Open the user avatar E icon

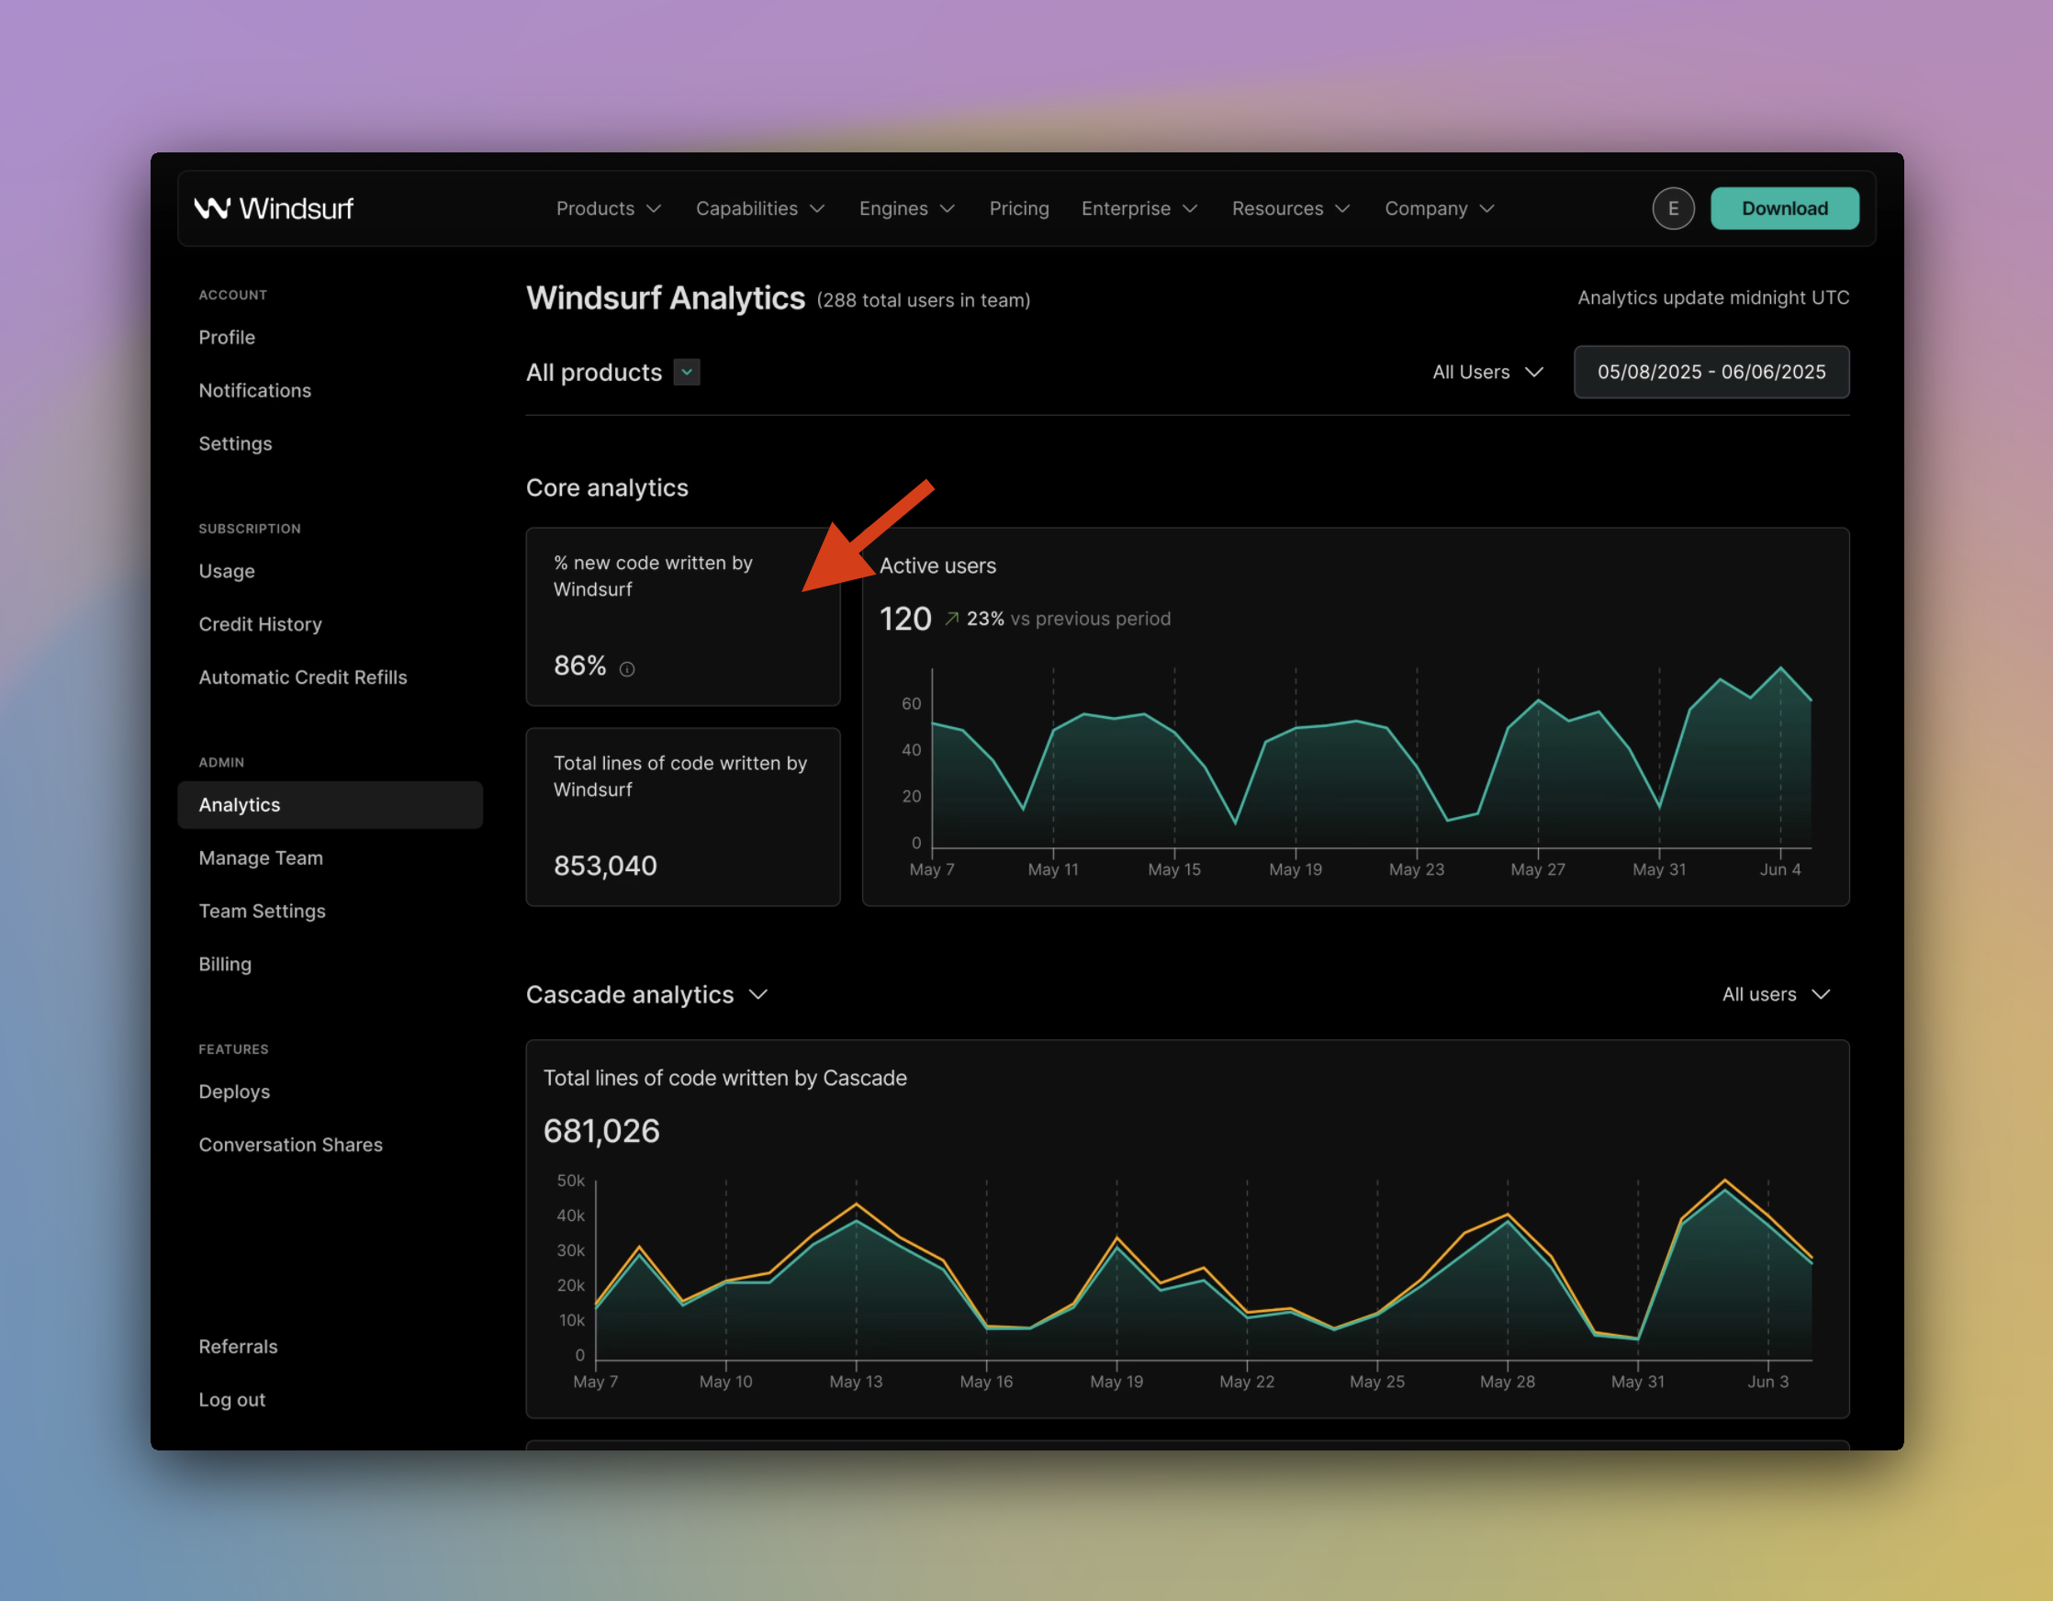click(x=1672, y=208)
